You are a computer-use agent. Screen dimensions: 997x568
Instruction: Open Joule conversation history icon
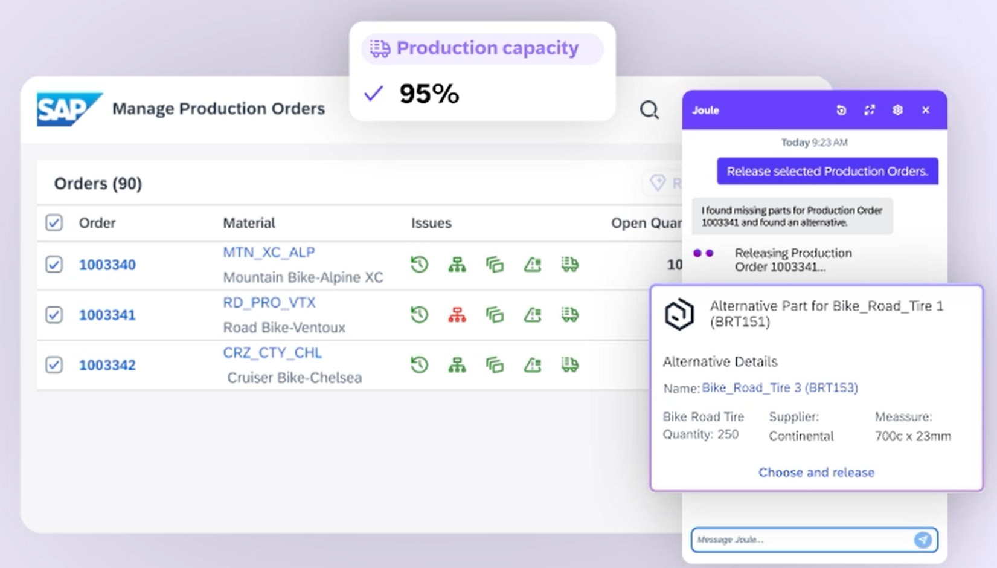[841, 110]
